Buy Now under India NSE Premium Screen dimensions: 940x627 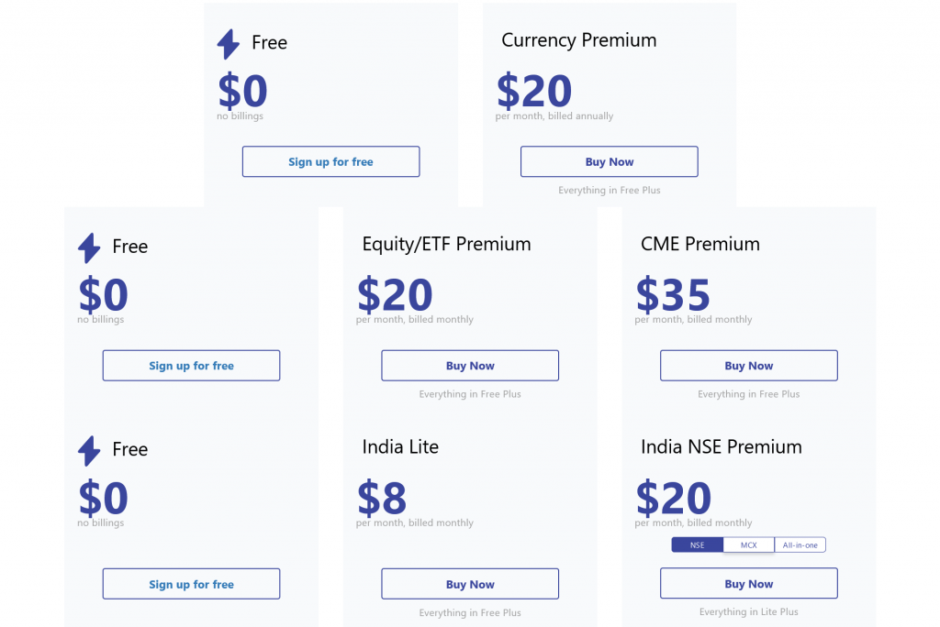coord(749,583)
